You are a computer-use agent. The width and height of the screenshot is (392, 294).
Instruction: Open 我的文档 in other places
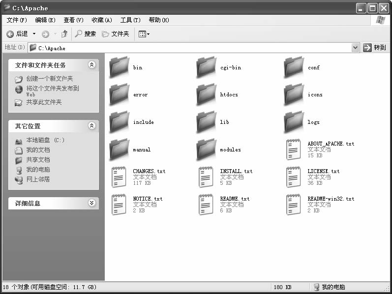tap(38, 150)
